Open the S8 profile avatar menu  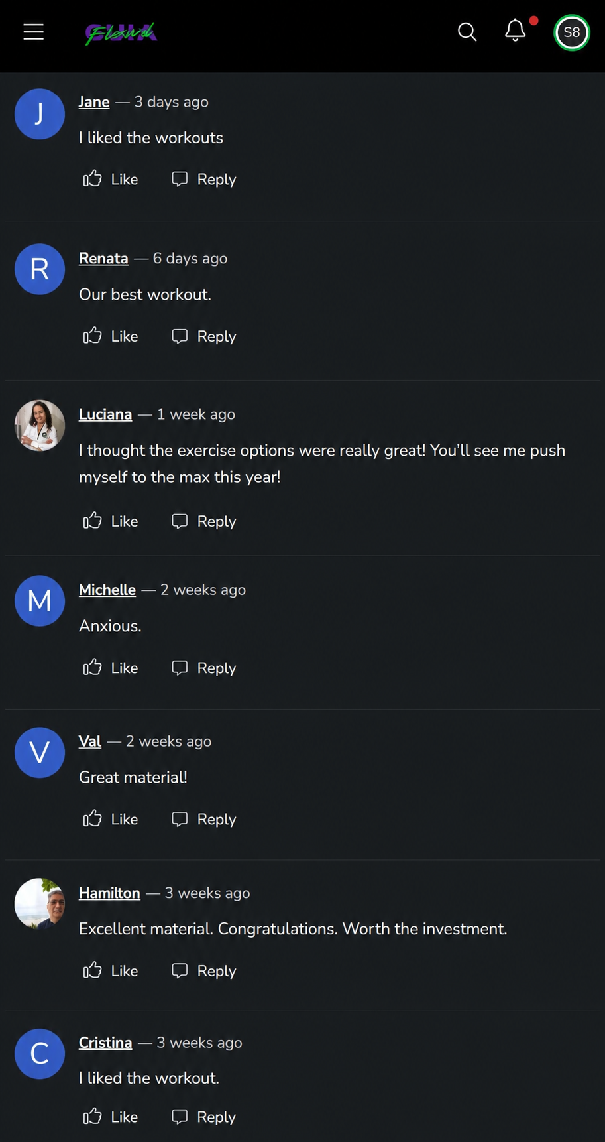pos(571,32)
